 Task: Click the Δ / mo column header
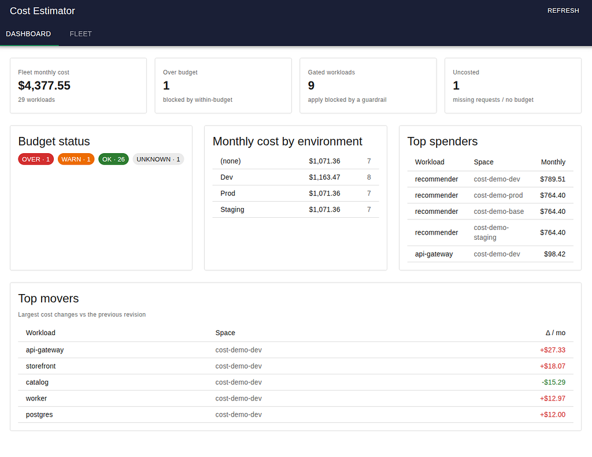click(556, 333)
